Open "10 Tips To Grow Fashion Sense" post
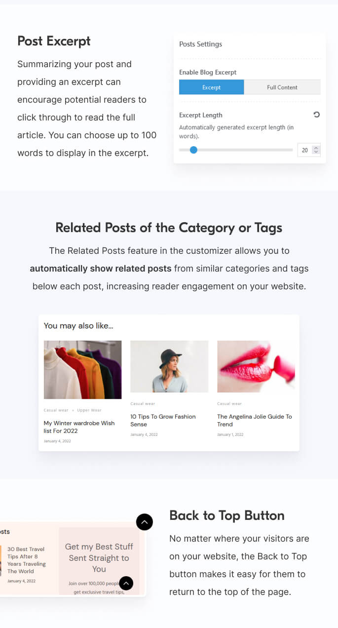Screen dimensions: 338x628 click(x=163, y=420)
